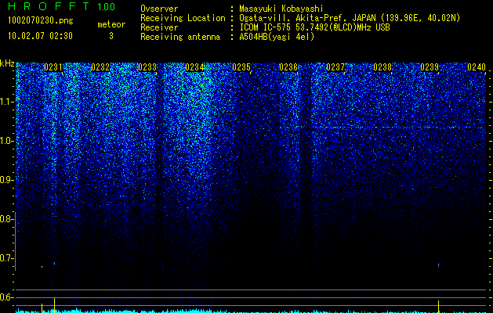Screen dimensions: 493x313
Task: Click the timestamp 10.02.07 02:30
Action: [x=40, y=36]
